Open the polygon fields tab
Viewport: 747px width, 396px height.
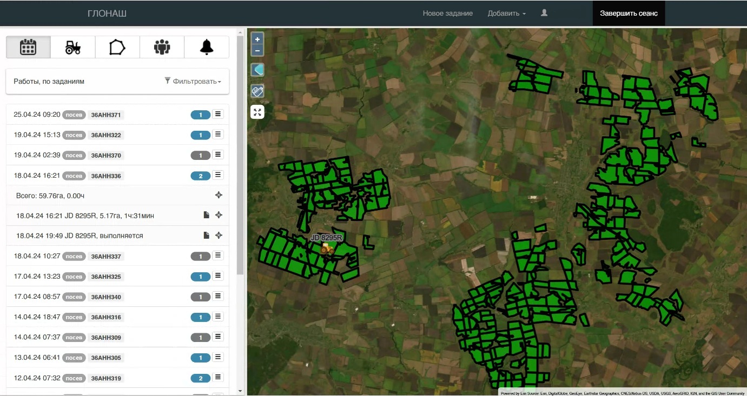[117, 47]
